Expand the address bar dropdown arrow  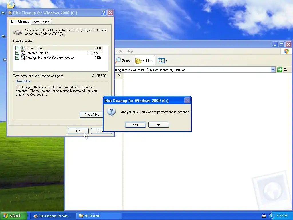tap(273, 70)
